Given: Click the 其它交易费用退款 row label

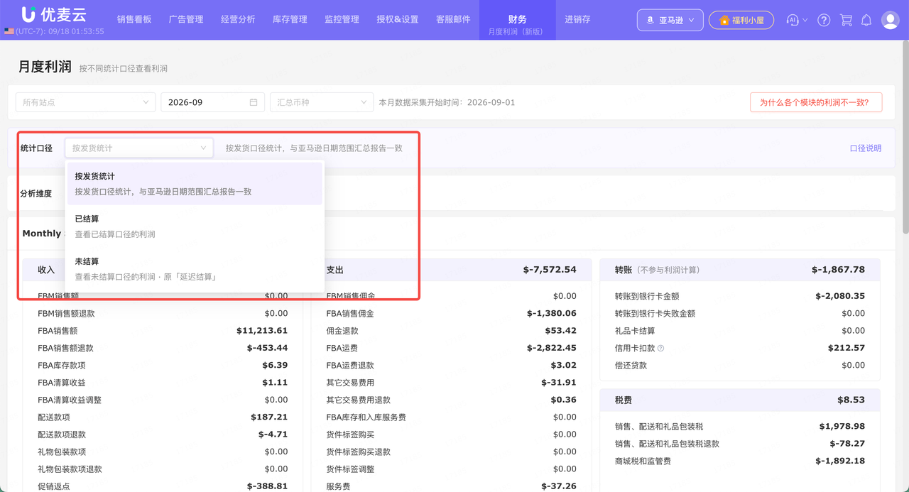Looking at the screenshot, I should point(359,400).
